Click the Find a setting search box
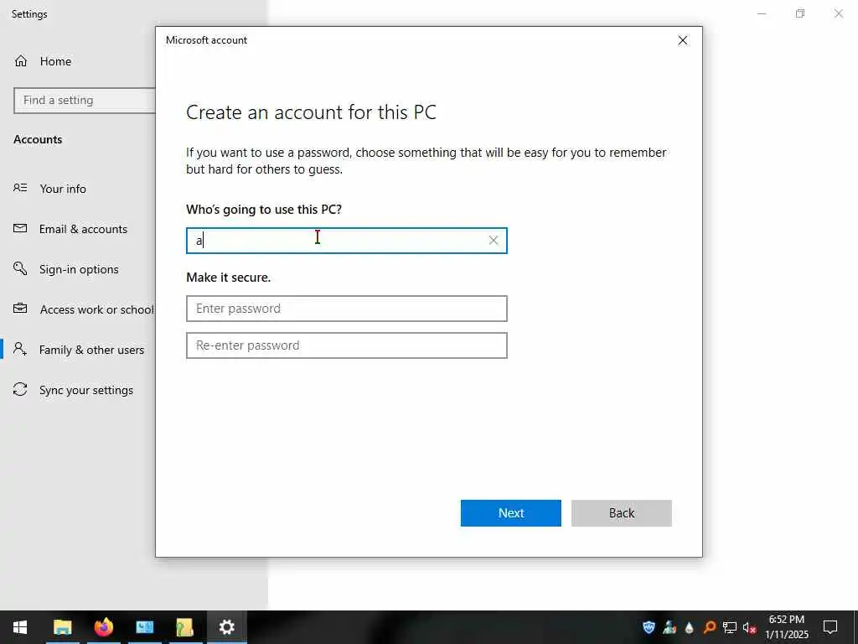 85,101
